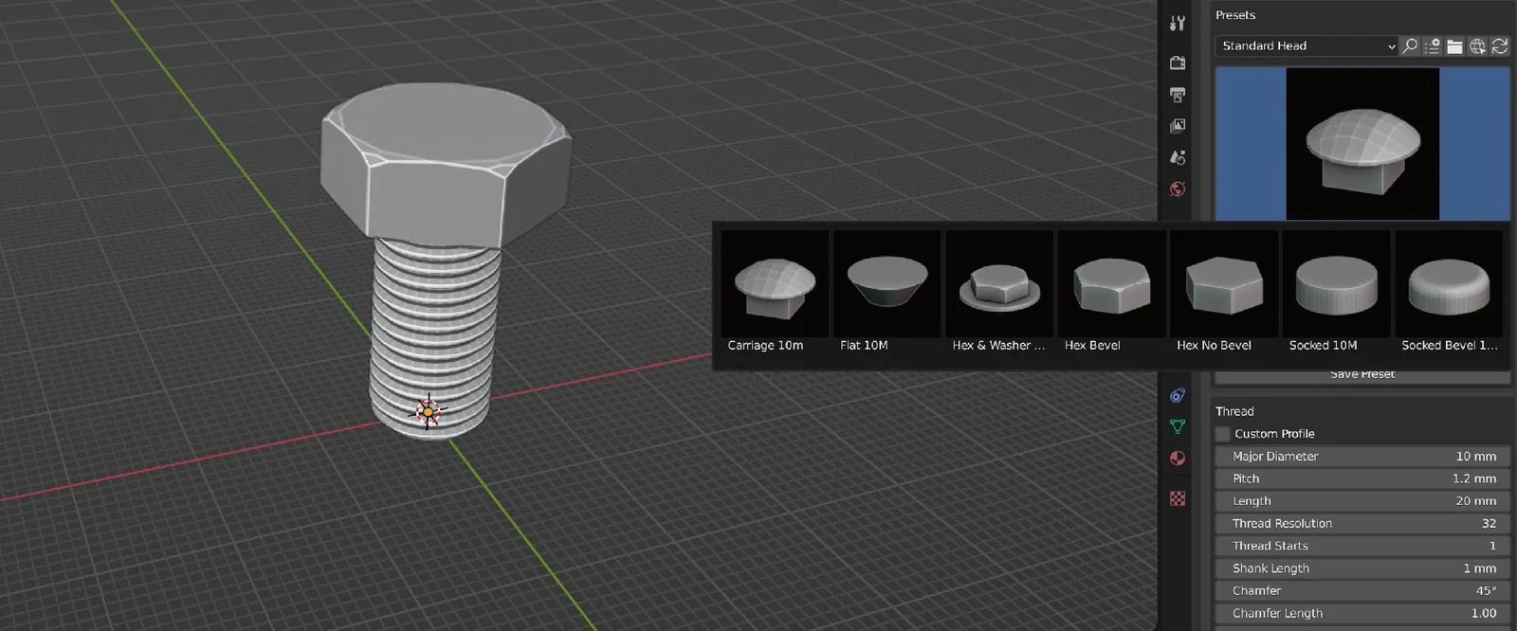This screenshot has width=1517, height=631.
Task: Open the Object Constraints properties tab
Action: click(1178, 395)
